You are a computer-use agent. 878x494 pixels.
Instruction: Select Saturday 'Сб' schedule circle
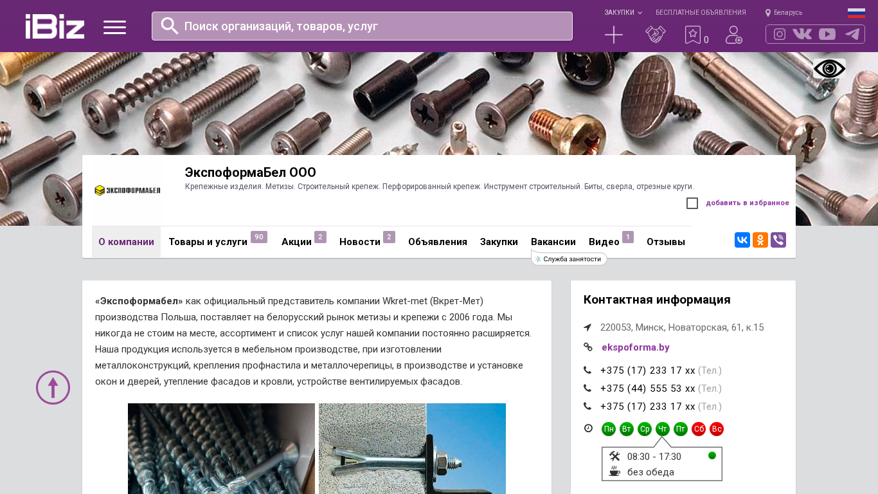tap(699, 429)
